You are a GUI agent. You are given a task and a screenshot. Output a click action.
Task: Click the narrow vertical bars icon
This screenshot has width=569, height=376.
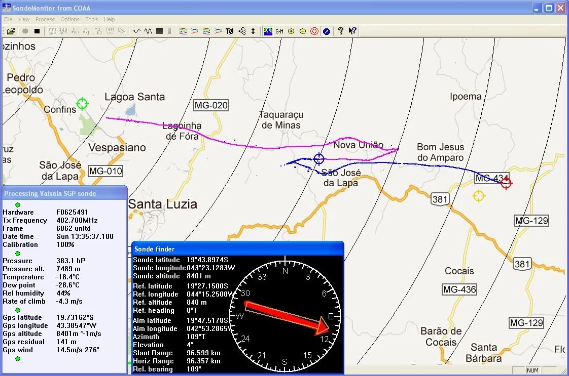tap(169, 31)
